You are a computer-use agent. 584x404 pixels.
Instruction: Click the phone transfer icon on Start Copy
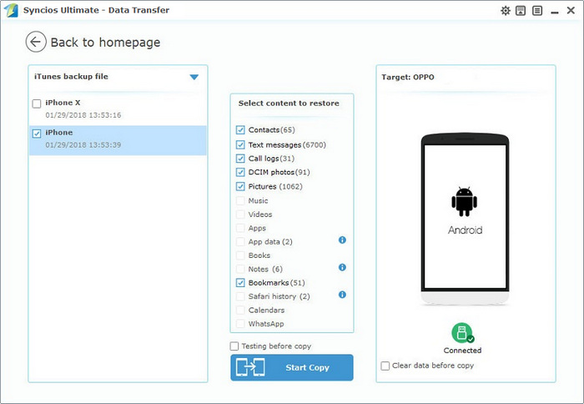point(250,367)
